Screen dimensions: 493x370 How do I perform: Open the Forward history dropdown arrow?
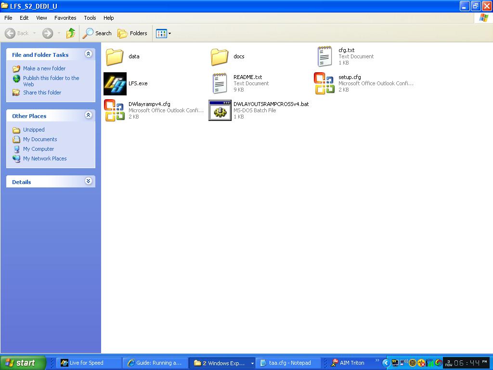(59, 33)
